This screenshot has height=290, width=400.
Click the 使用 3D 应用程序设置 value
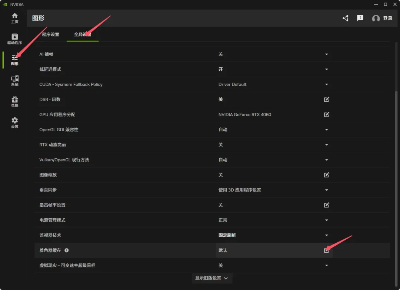240,190
